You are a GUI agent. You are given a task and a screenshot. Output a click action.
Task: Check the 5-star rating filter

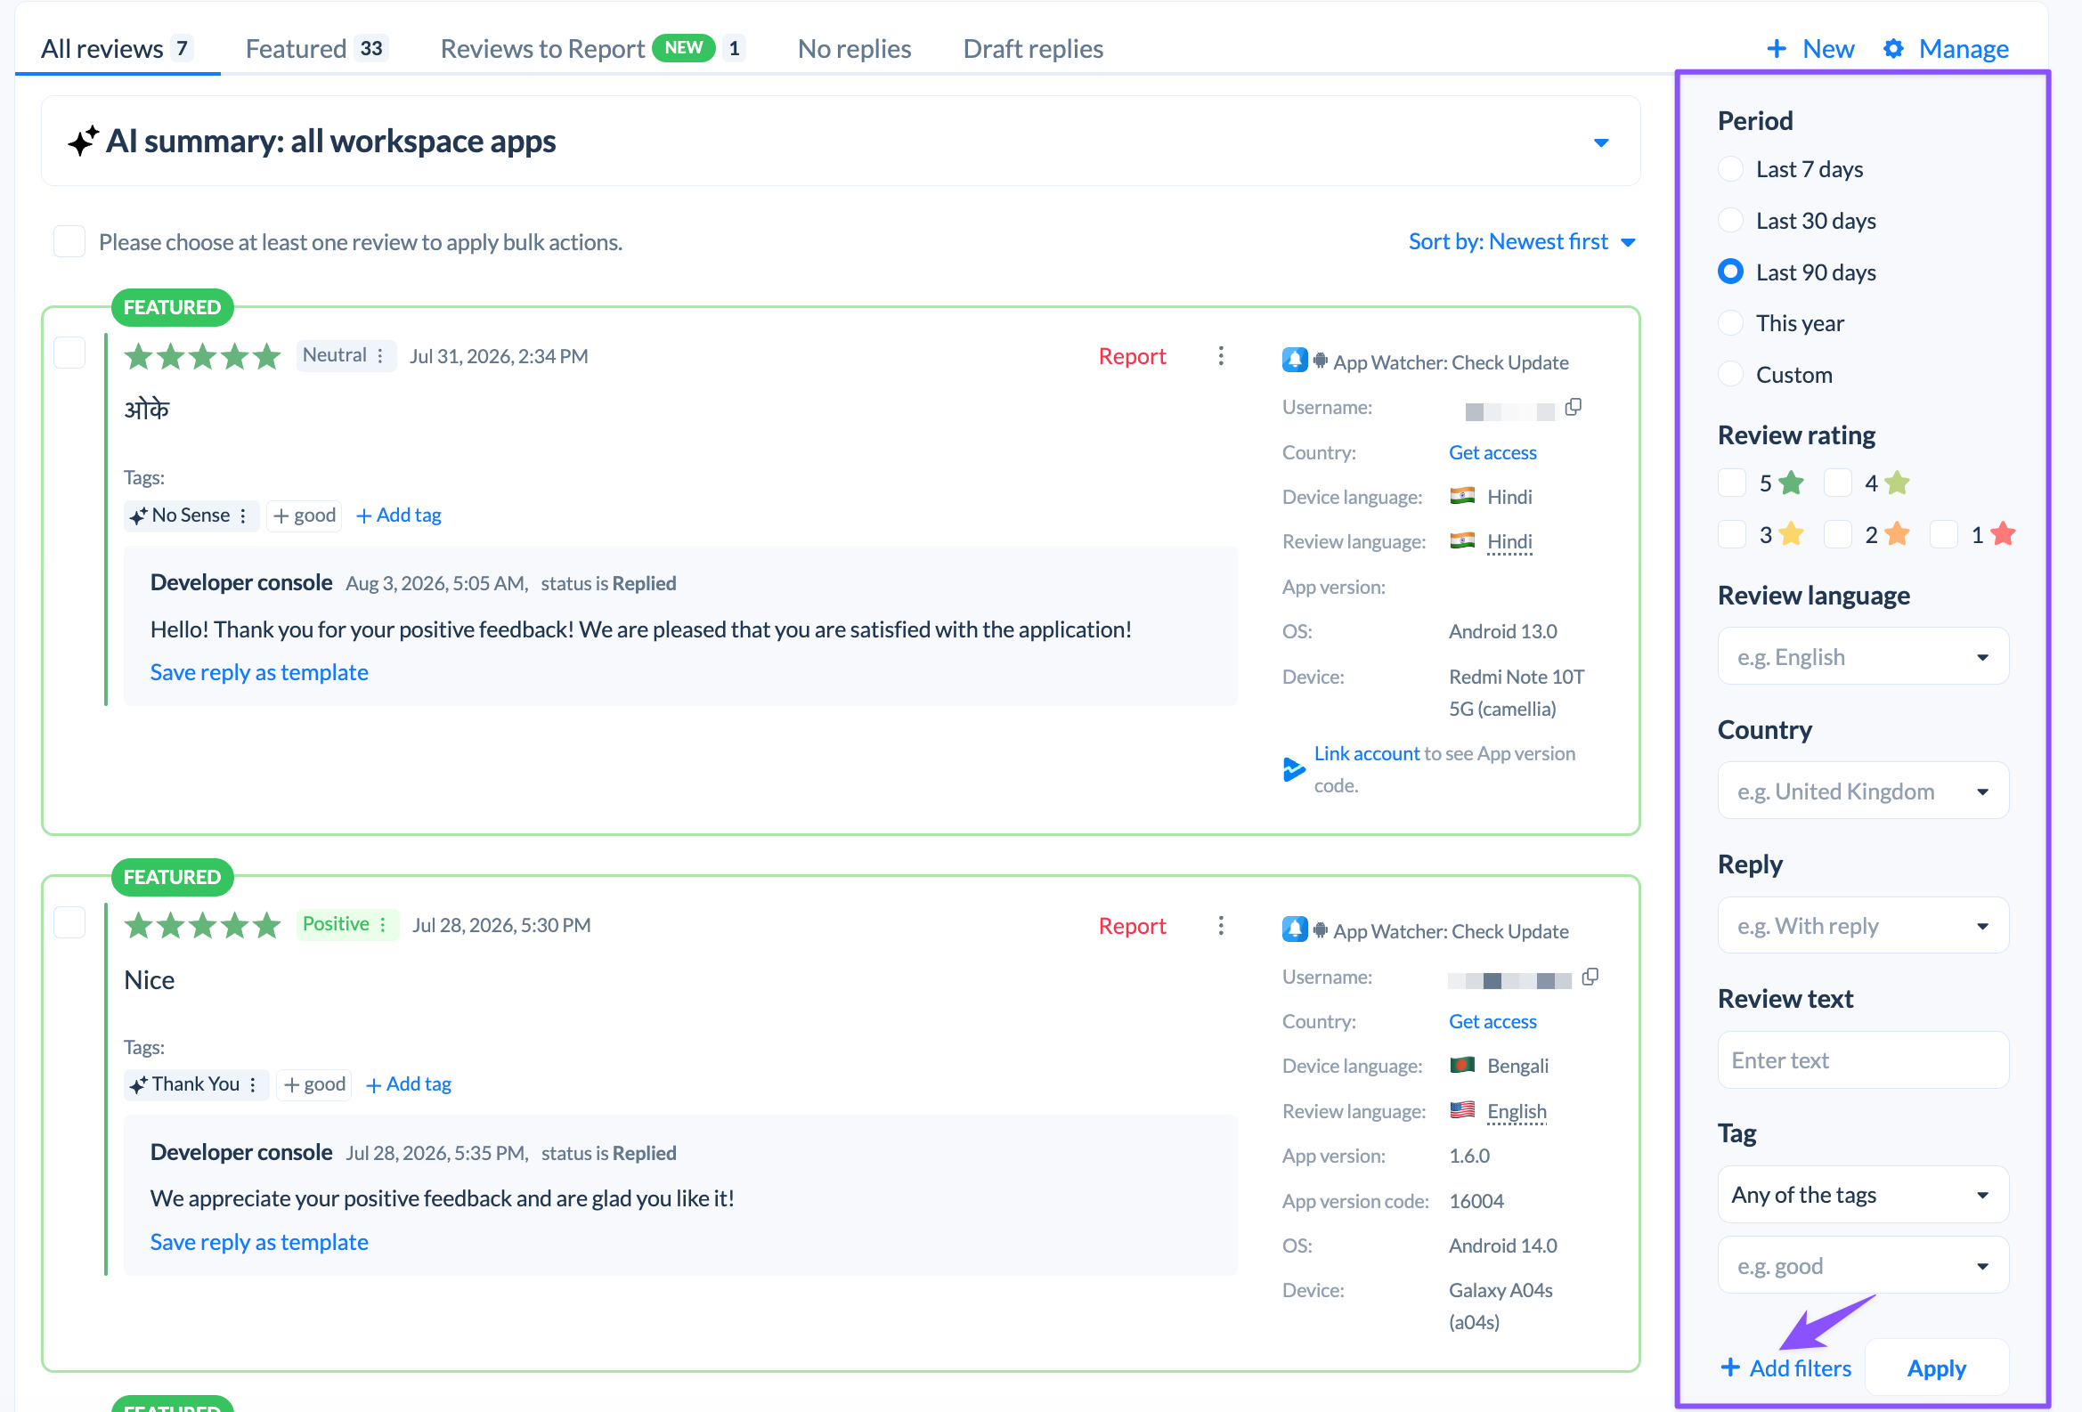coord(1731,483)
